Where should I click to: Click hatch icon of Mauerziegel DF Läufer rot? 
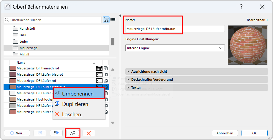click(x=99, y=81)
